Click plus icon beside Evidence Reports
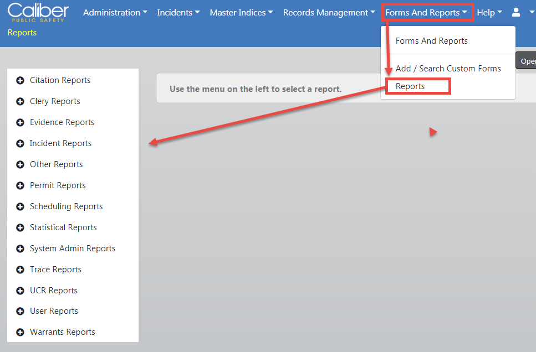 pos(20,122)
